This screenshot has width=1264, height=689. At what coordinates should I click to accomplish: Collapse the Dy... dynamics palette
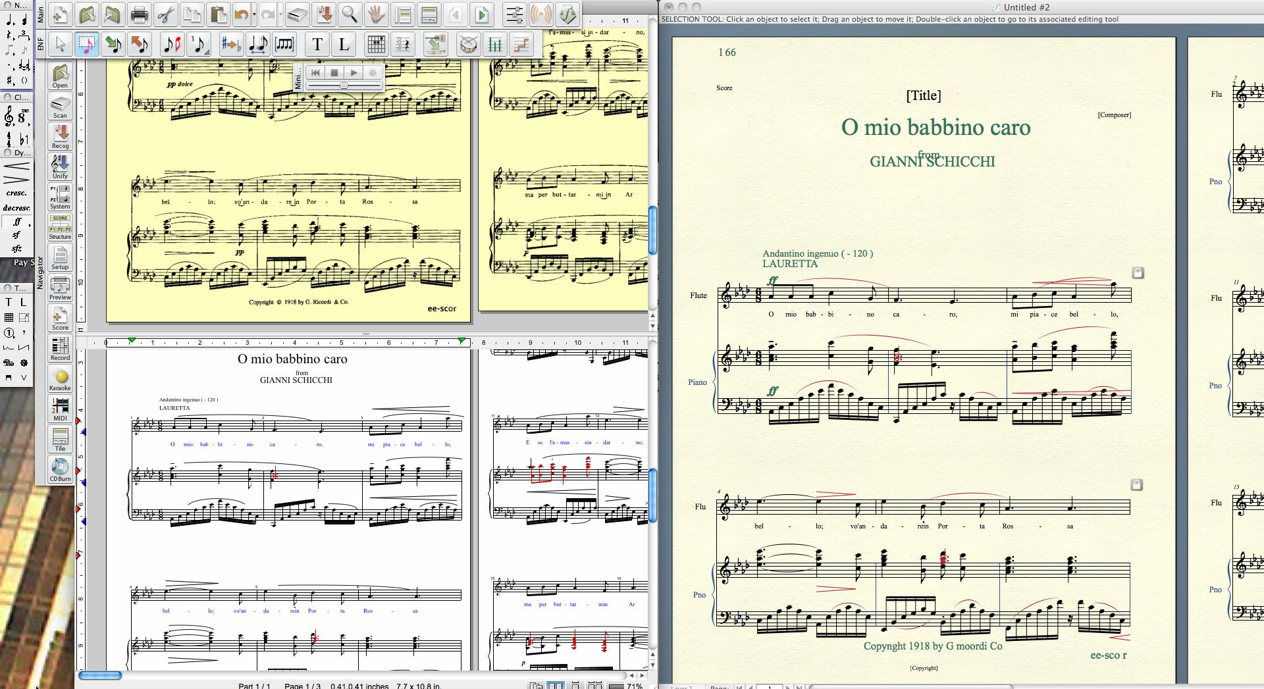8,152
